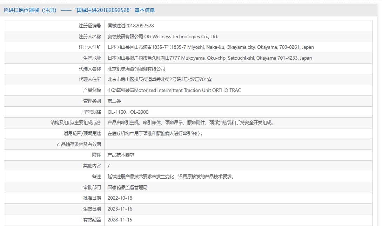Open the 产品技术要求 attachment
Screen dimensions: 382x226
121,155
